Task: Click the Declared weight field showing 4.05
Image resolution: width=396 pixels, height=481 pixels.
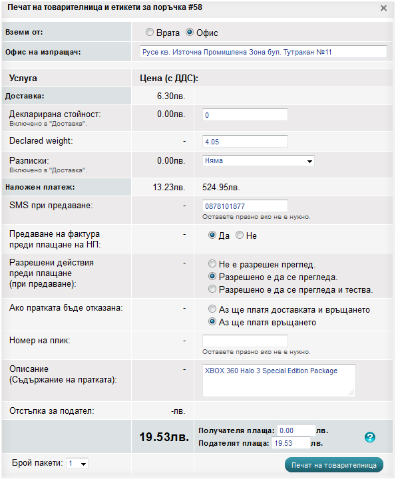Action: [x=245, y=142]
